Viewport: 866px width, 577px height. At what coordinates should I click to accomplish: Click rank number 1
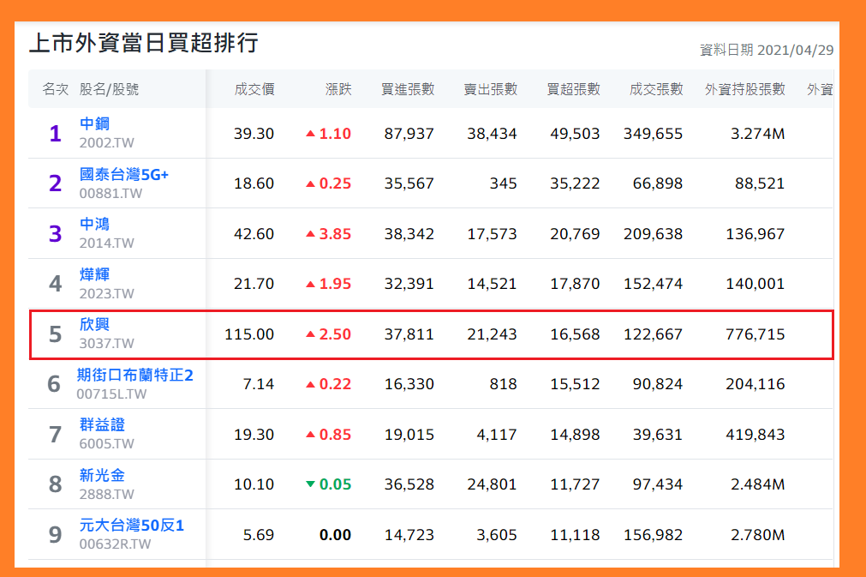[55, 134]
